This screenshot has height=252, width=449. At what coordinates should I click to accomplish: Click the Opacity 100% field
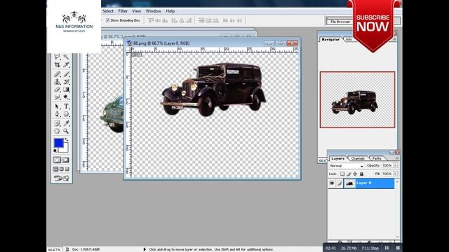(x=387, y=165)
